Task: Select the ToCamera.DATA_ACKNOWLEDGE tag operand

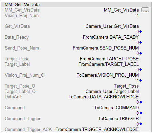Action: 104,97
